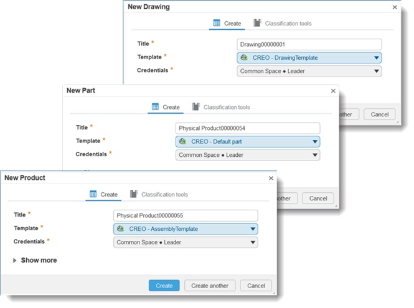Click Create icon in New Part dialog
414x308 pixels.
(155, 107)
